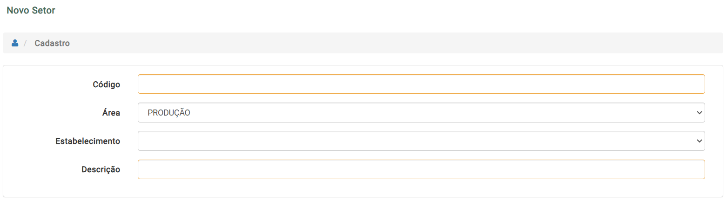The image size is (727, 200).
Task: Click the Área field label
Action: (111, 113)
